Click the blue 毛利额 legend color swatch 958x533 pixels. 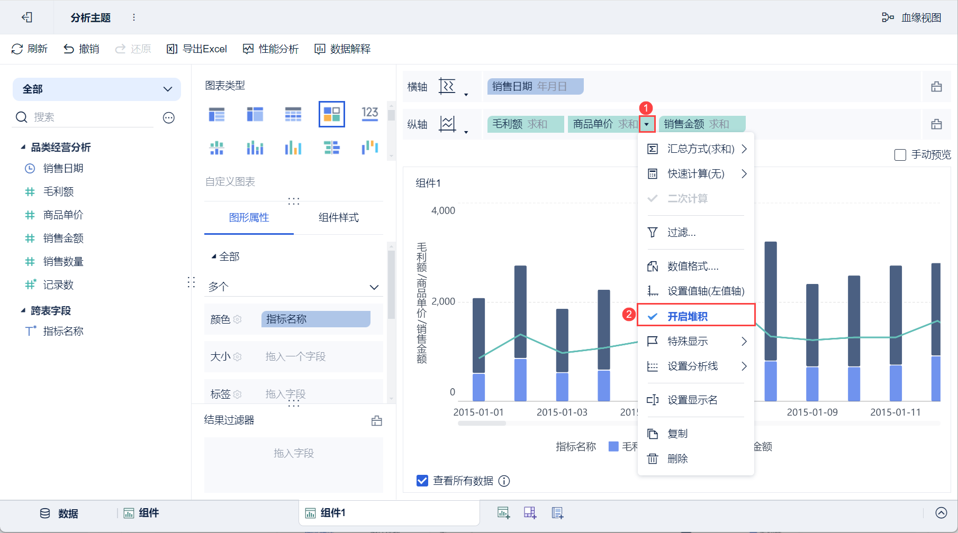[613, 446]
